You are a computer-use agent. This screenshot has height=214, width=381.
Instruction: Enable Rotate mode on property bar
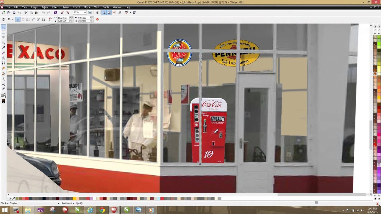(23, 19)
